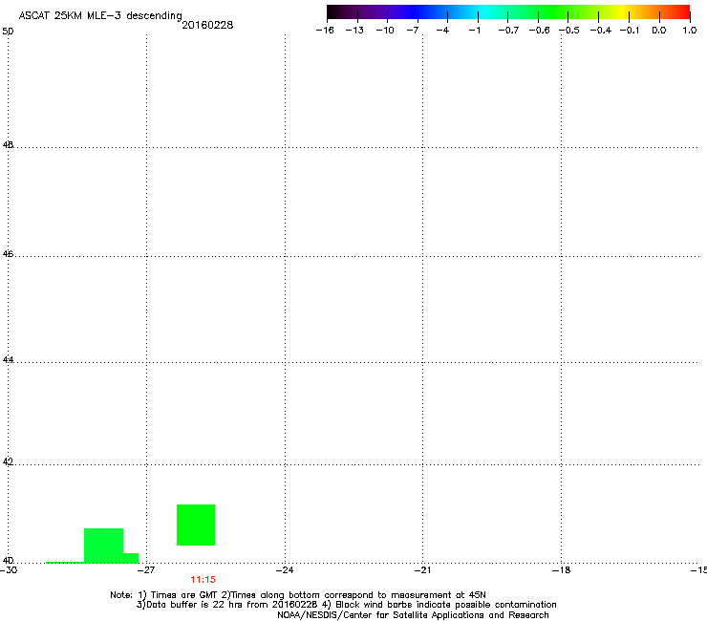Click the -13 color scale label
The image size is (707, 621).
pos(354,31)
